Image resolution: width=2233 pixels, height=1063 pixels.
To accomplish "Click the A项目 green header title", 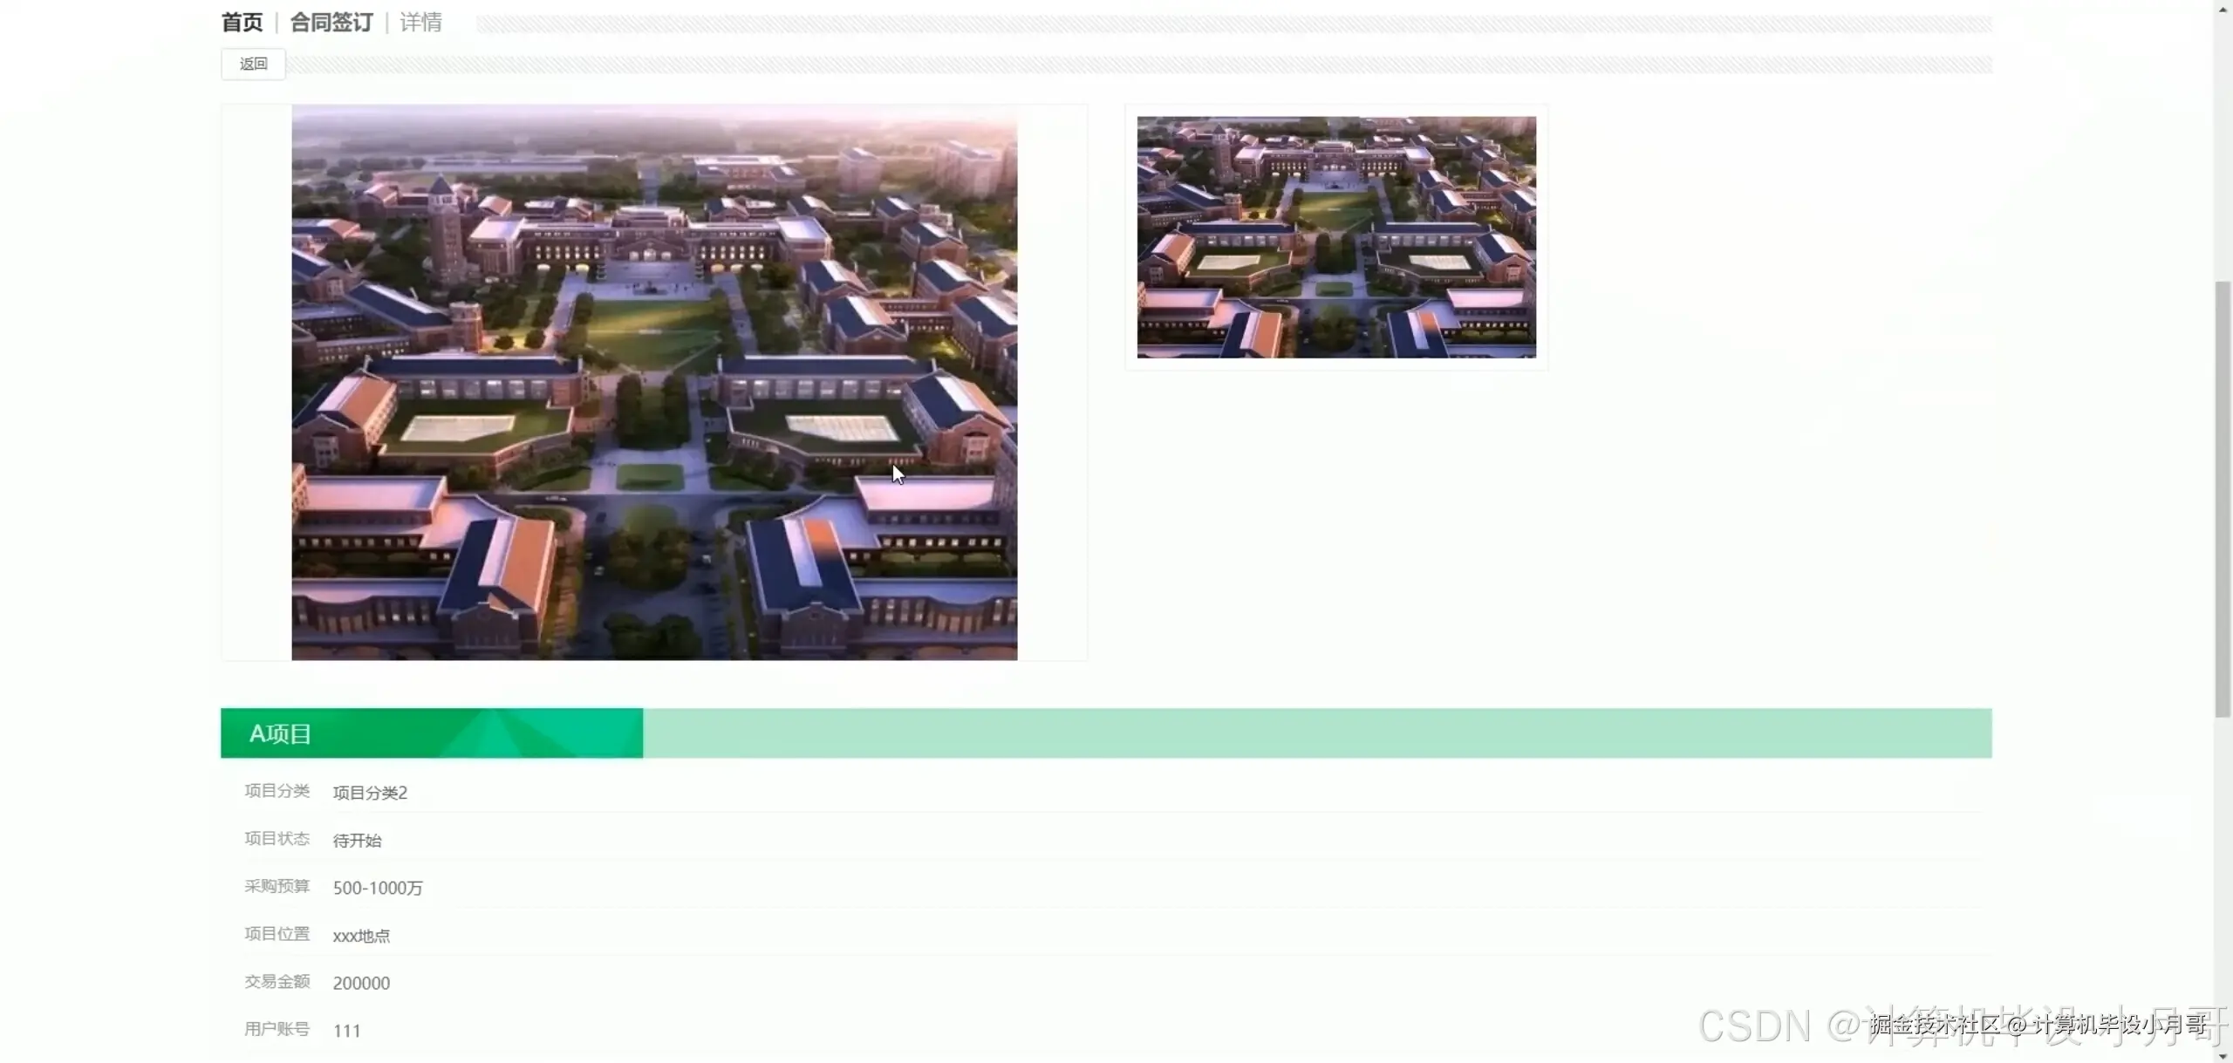I will (x=281, y=733).
